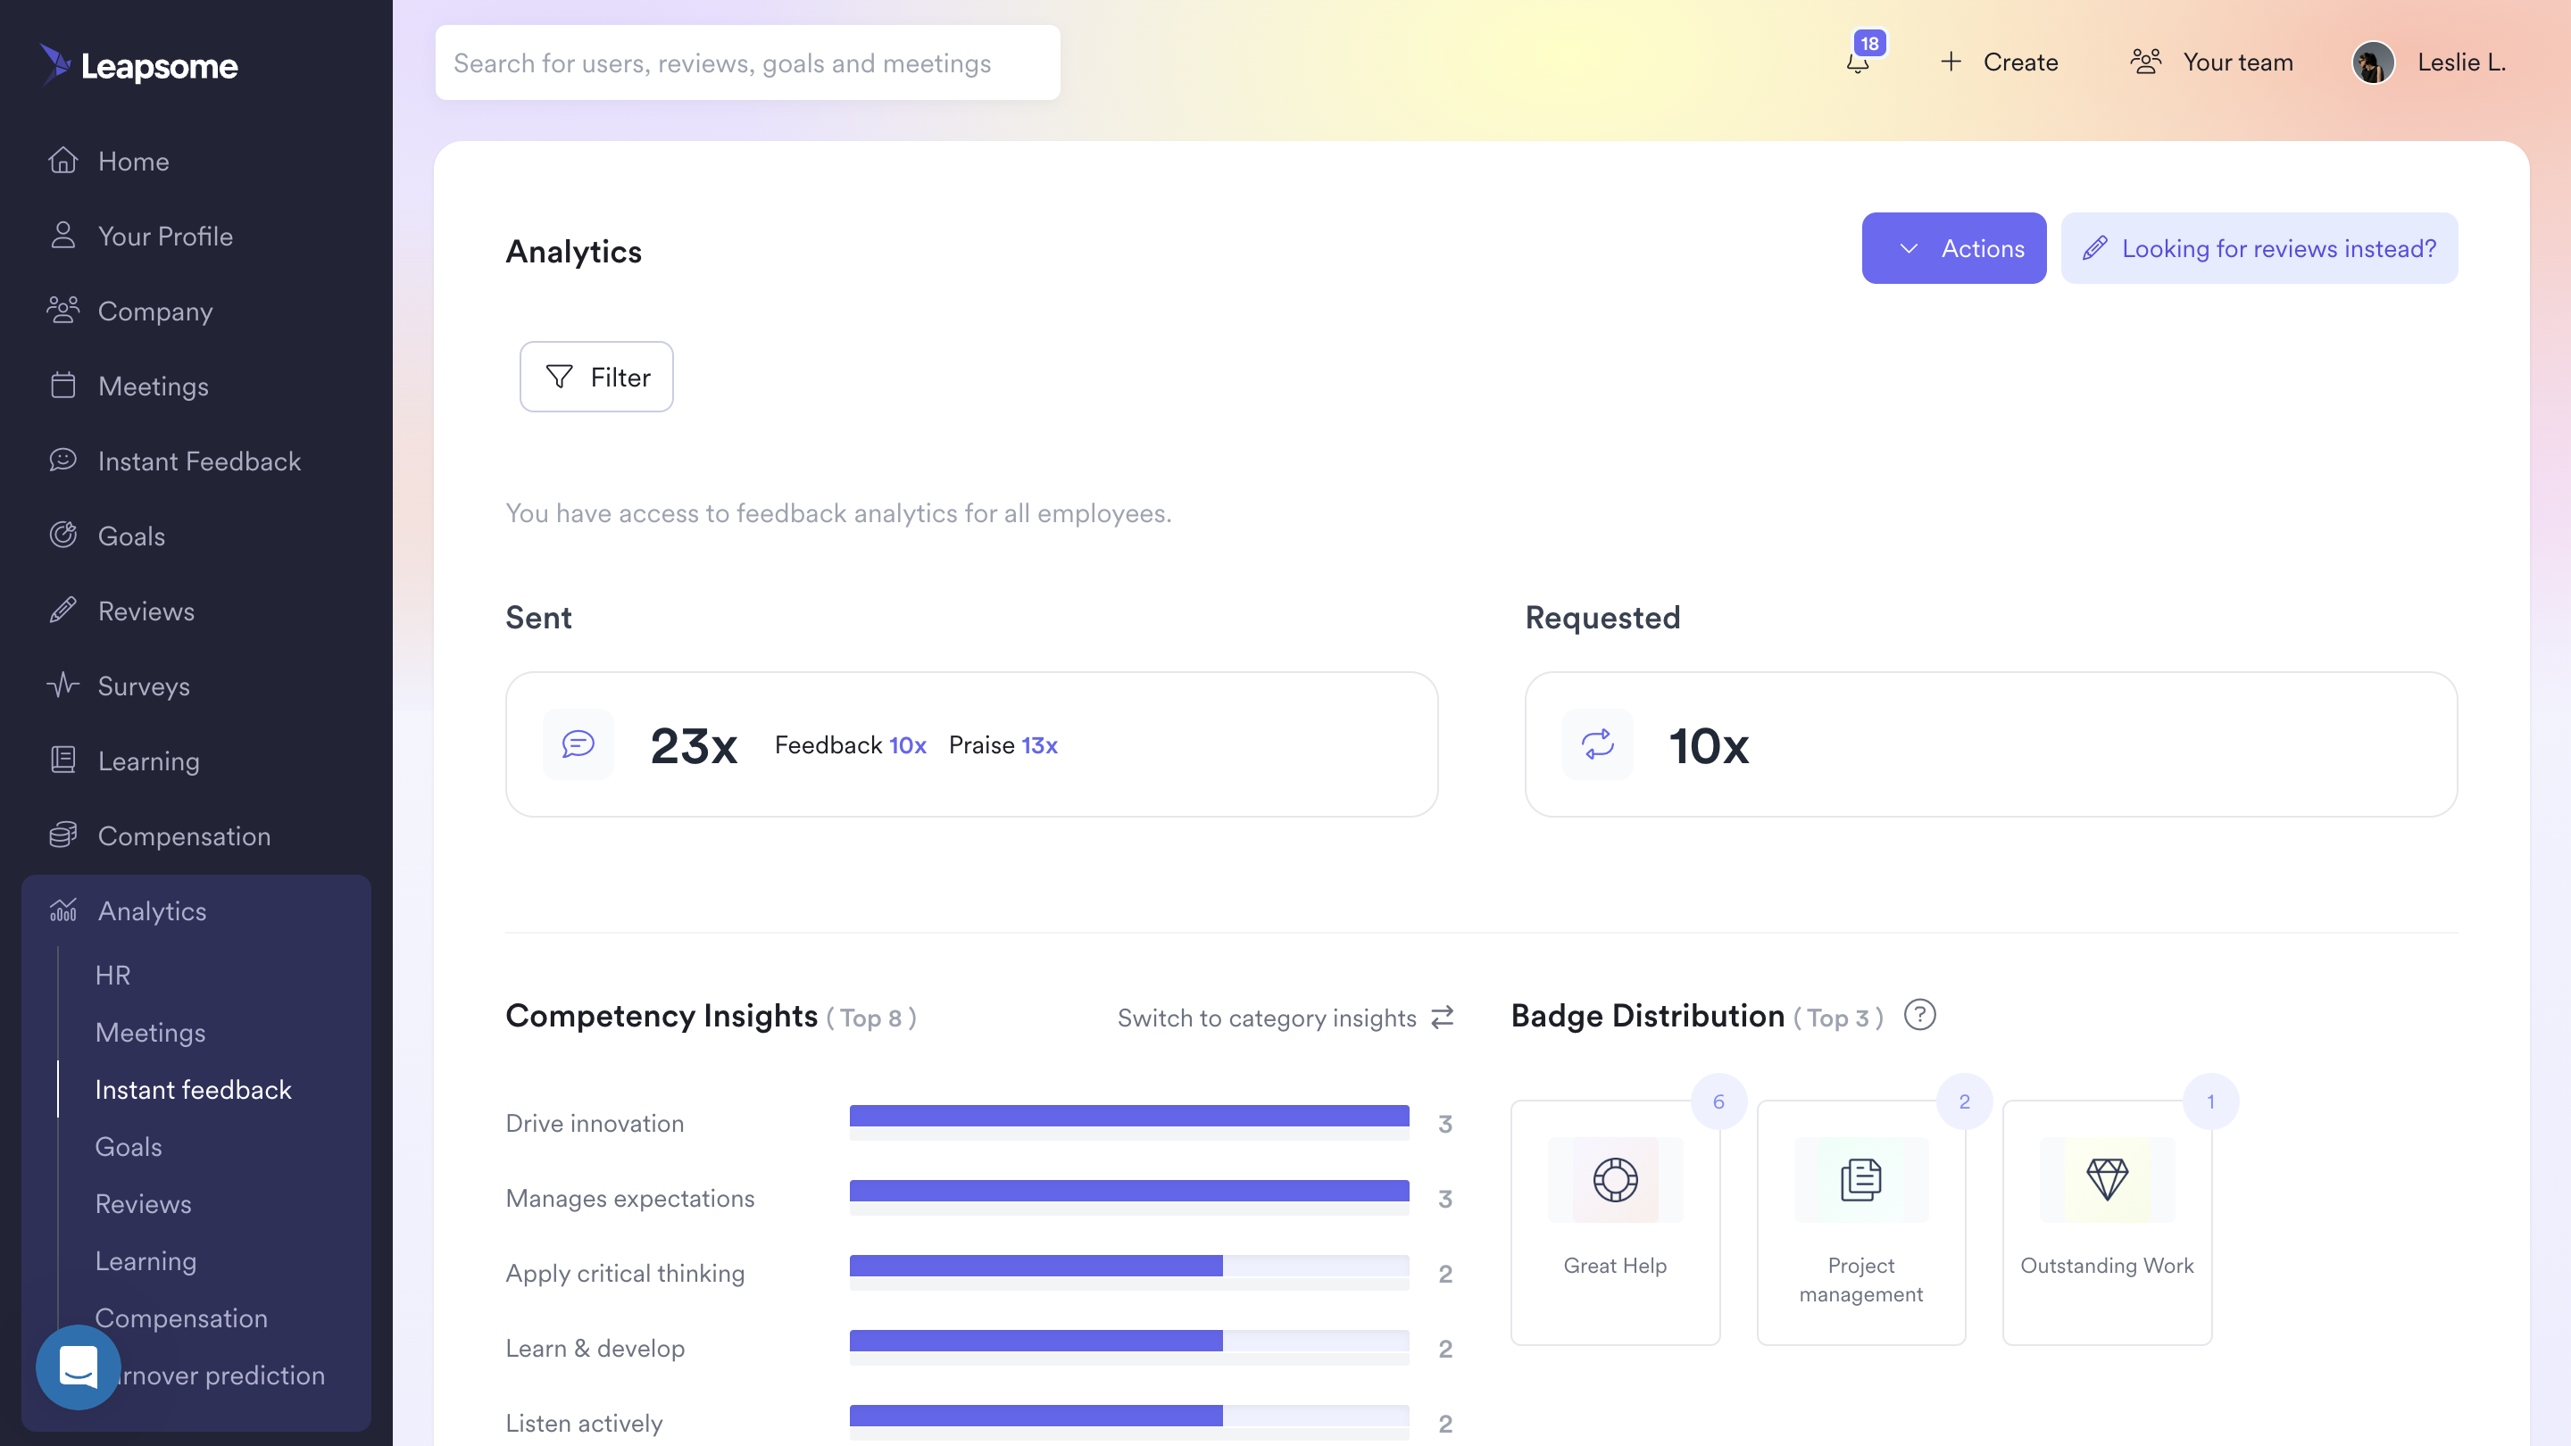
Task: Click Looking for reviews instead link
Action: [x=2259, y=248]
